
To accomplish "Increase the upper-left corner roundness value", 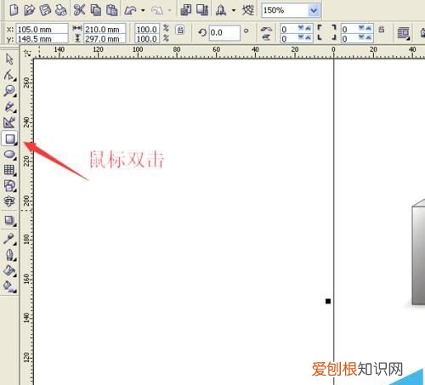I will tap(309, 28).
